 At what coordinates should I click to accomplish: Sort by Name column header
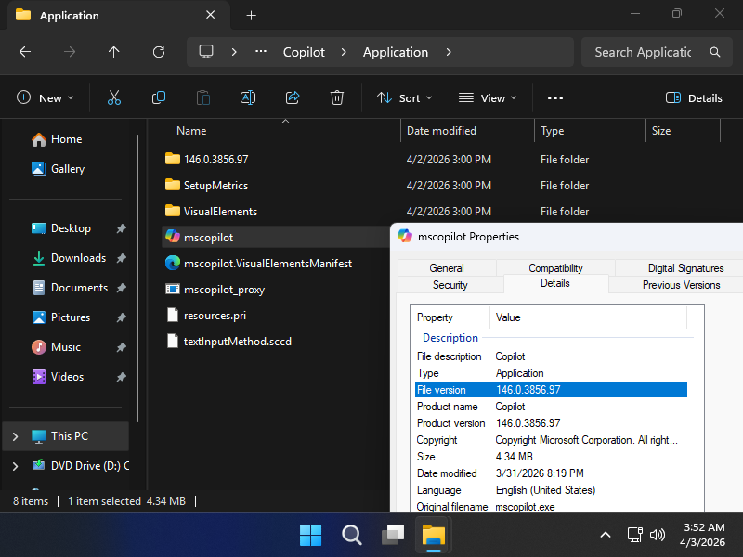coord(191,131)
